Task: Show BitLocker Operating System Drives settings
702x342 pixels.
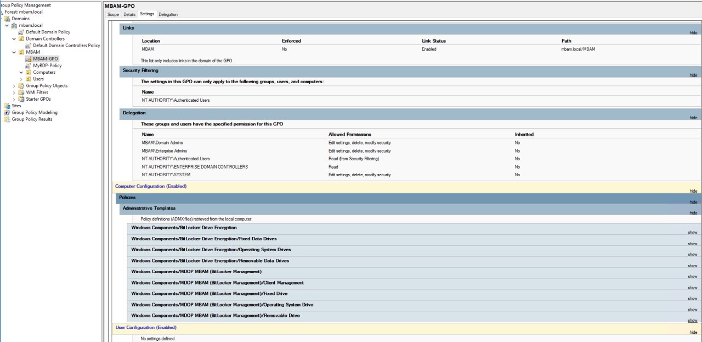Action: pyautogui.click(x=693, y=254)
